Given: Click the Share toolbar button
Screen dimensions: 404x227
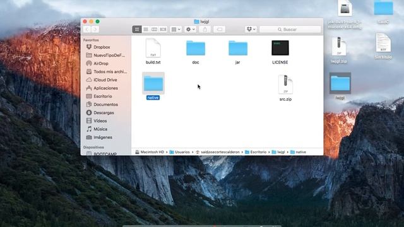Looking at the screenshot, I should (205, 30).
